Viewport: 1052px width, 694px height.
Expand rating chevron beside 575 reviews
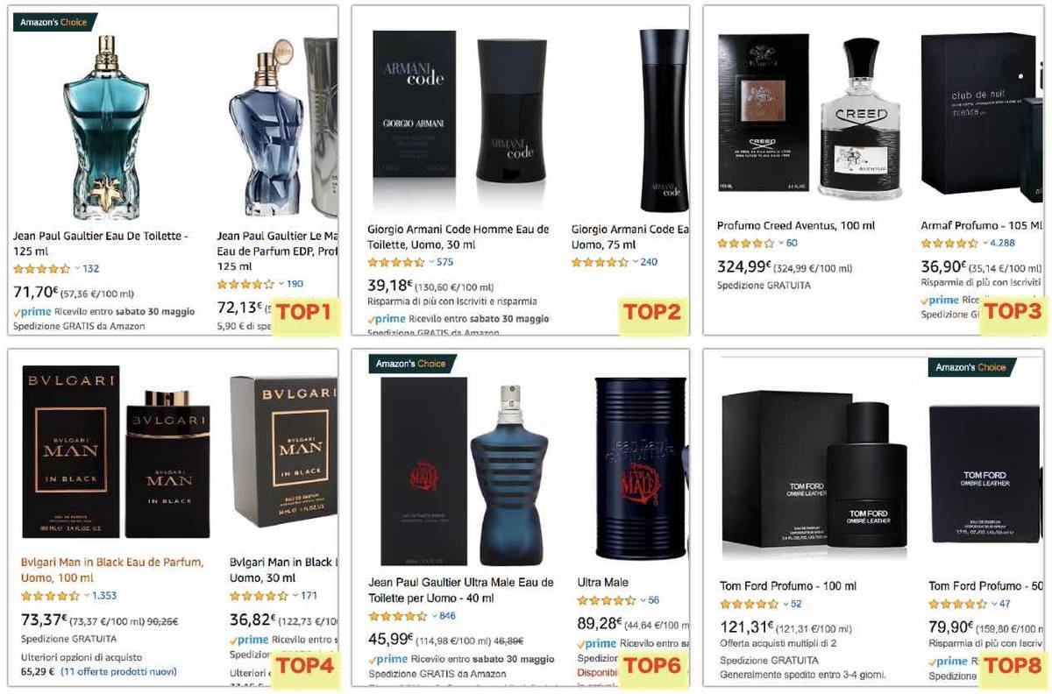(431, 262)
